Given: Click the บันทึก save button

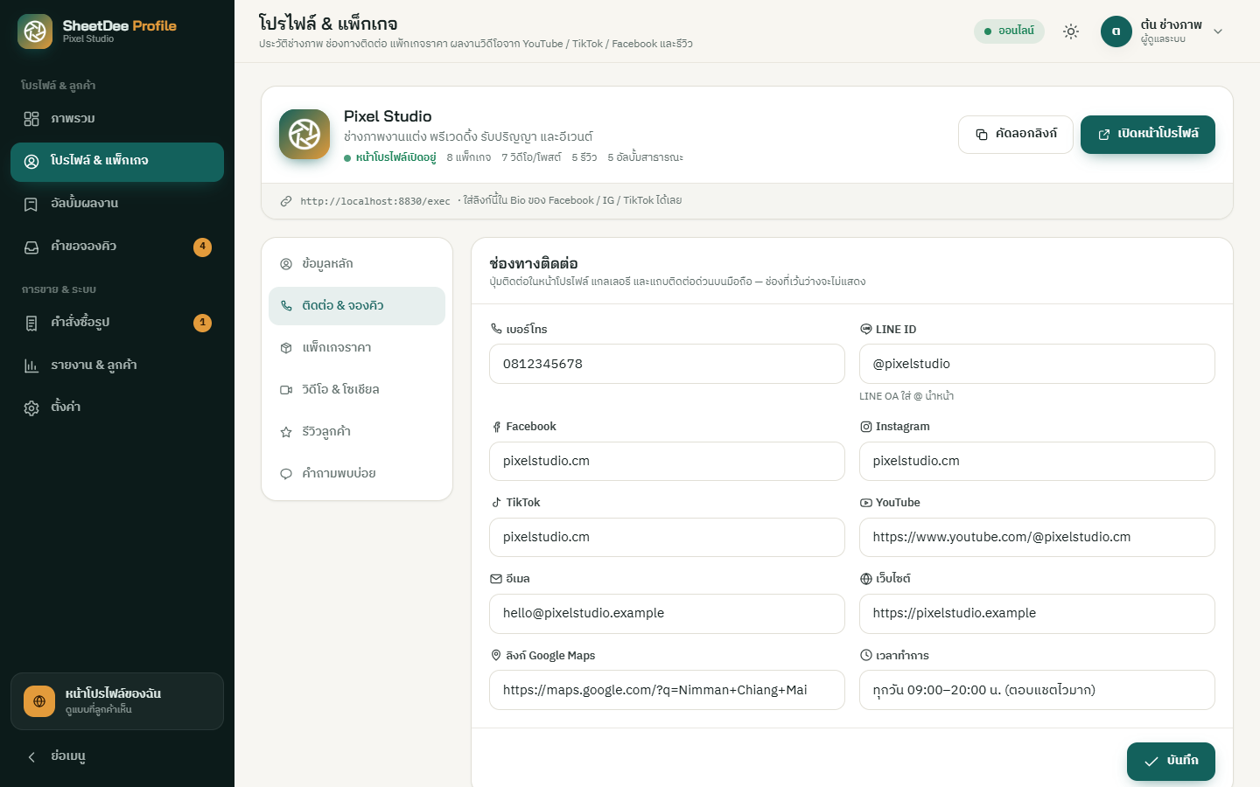Looking at the screenshot, I should tap(1171, 762).
